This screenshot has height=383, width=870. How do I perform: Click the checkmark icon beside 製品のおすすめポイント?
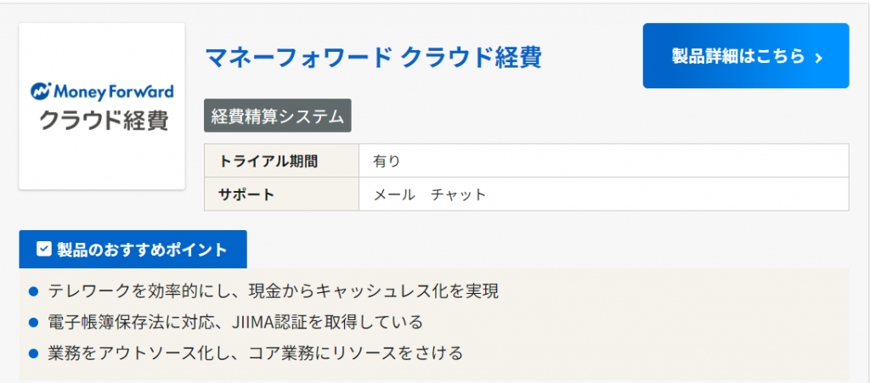point(44,250)
